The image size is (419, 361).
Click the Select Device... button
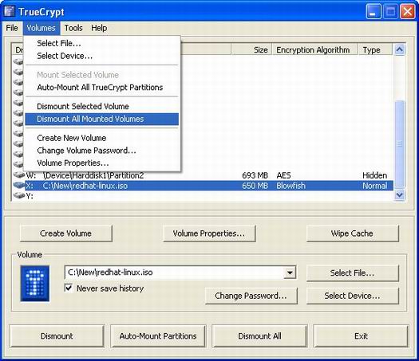(352, 296)
